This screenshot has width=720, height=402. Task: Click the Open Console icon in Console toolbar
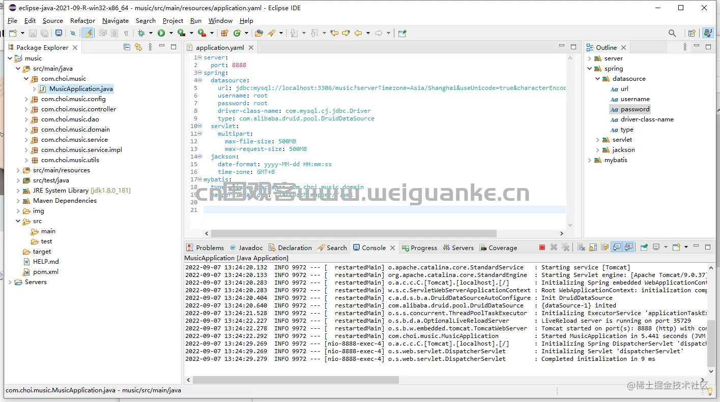point(676,248)
